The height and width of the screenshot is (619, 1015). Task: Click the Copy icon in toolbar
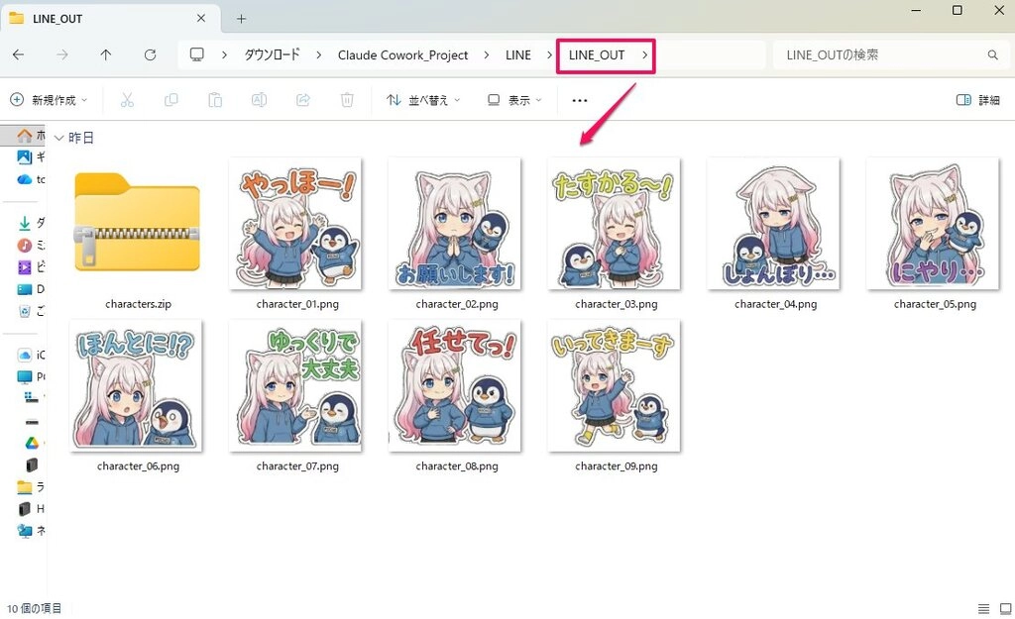tap(170, 100)
